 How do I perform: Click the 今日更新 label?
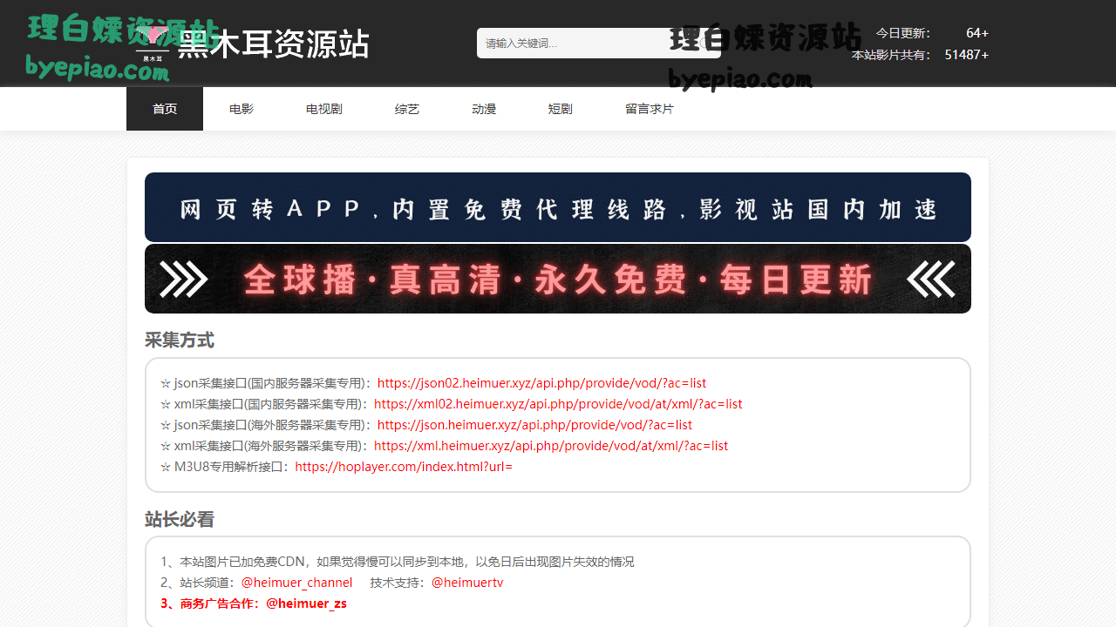[x=903, y=33]
